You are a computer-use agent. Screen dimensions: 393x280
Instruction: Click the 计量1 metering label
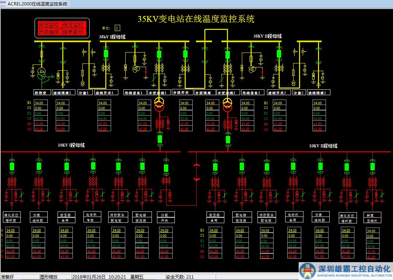[85, 93]
